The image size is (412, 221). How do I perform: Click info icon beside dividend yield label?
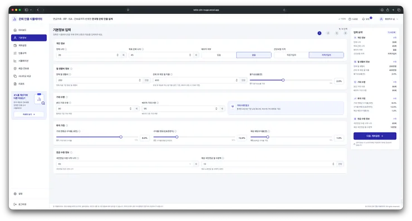pos(269,131)
